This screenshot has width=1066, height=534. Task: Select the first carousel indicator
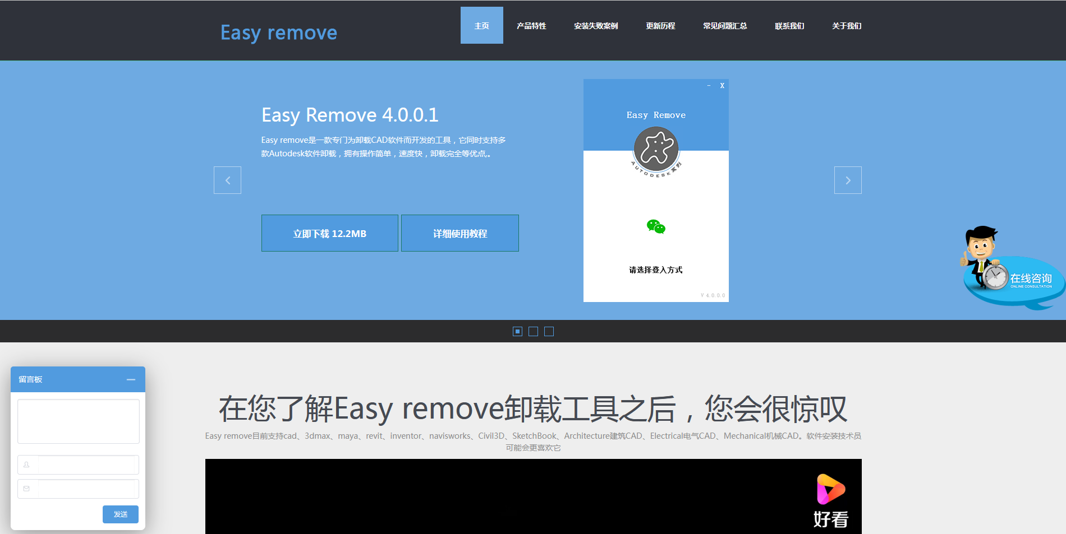pyautogui.click(x=517, y=331)
